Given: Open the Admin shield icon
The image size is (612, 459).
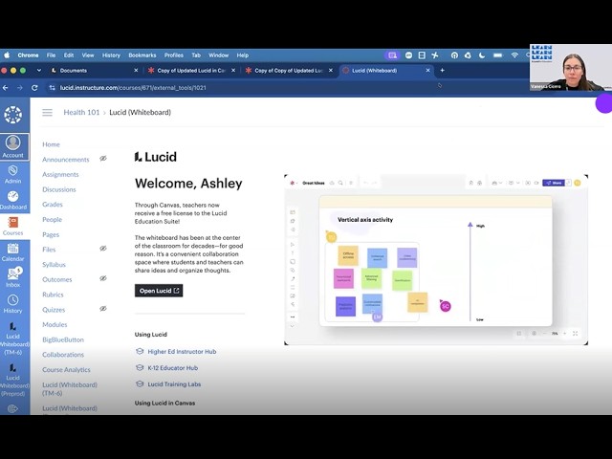Looking at the screenshot, I should pyautogui.click(x=12, y=174).
